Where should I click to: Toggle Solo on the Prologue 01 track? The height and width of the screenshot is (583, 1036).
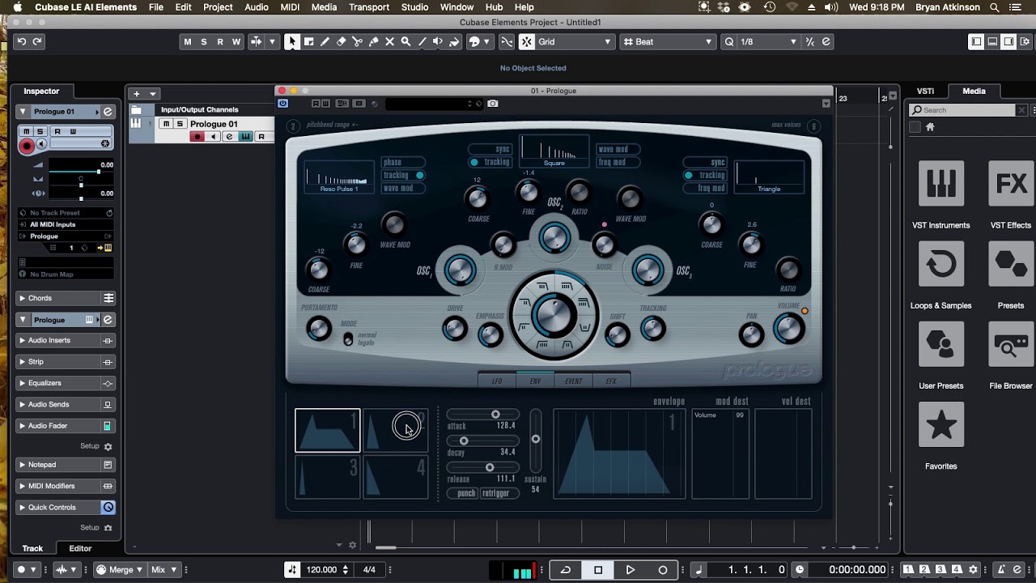pyautogui.click(x=180, y=124)
